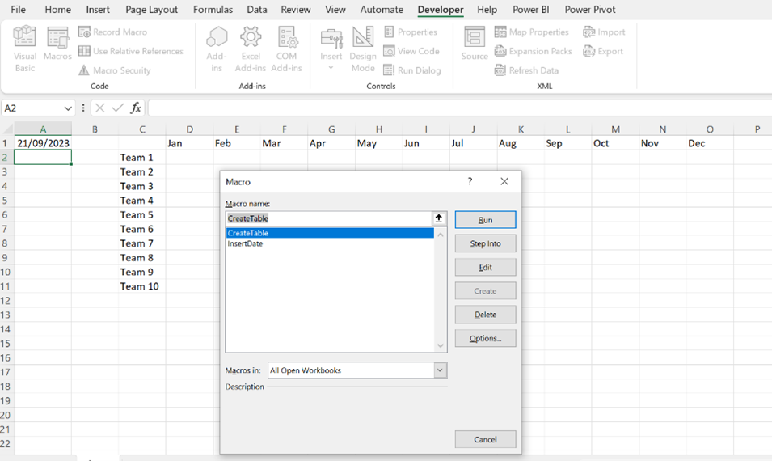Select the Team 1 cell

(x=141, y=158)
